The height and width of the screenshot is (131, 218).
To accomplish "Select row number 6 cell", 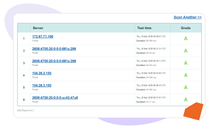I will (24, 100).
